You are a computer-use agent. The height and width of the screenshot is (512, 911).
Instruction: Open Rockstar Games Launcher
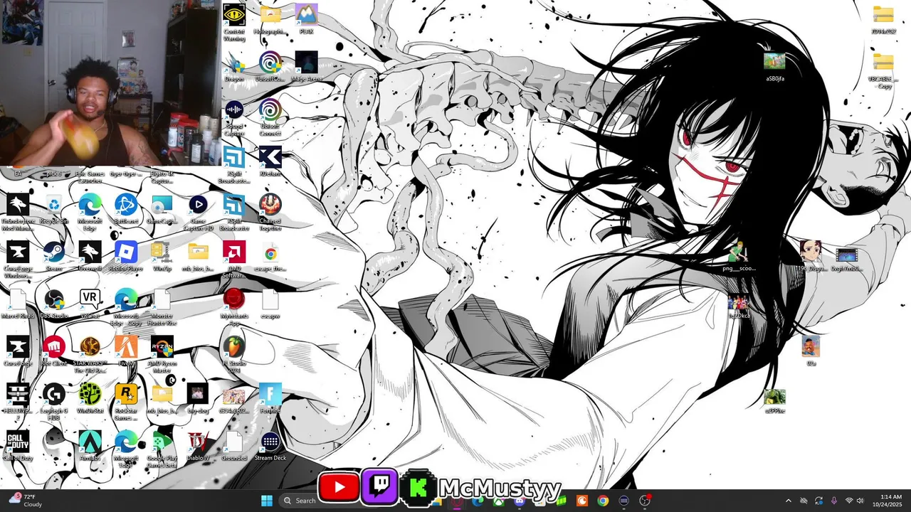pyautogui.click(x=126, y=402)
